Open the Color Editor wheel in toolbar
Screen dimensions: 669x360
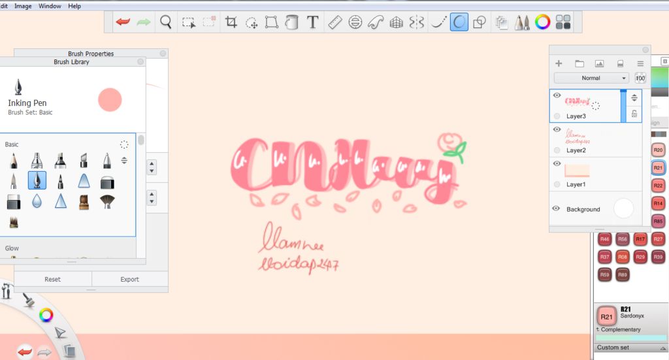[x=543, y=22]
